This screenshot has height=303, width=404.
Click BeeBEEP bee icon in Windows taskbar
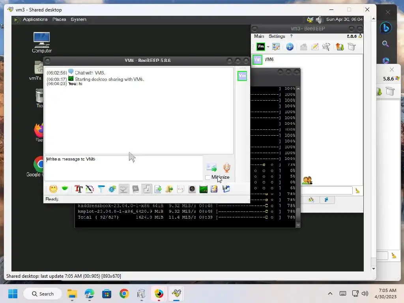176,293
